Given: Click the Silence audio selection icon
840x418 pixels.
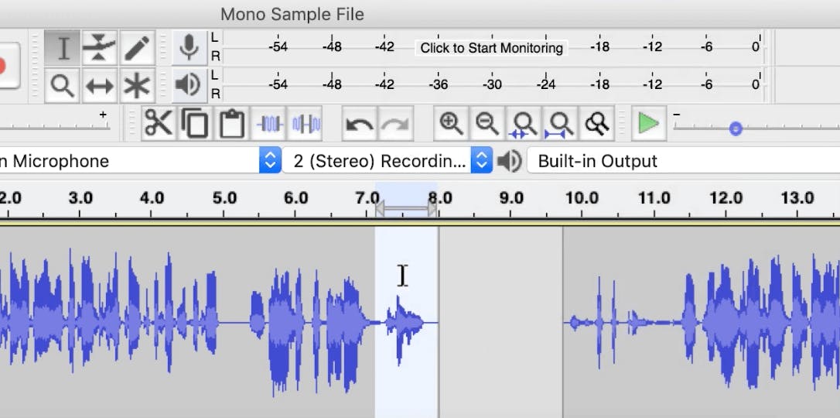Looking at the screenshot, I should pos(306,124).
